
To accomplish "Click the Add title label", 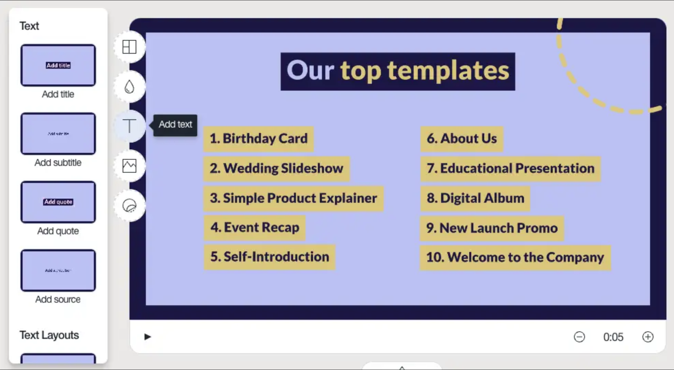I will coord(58,94).
